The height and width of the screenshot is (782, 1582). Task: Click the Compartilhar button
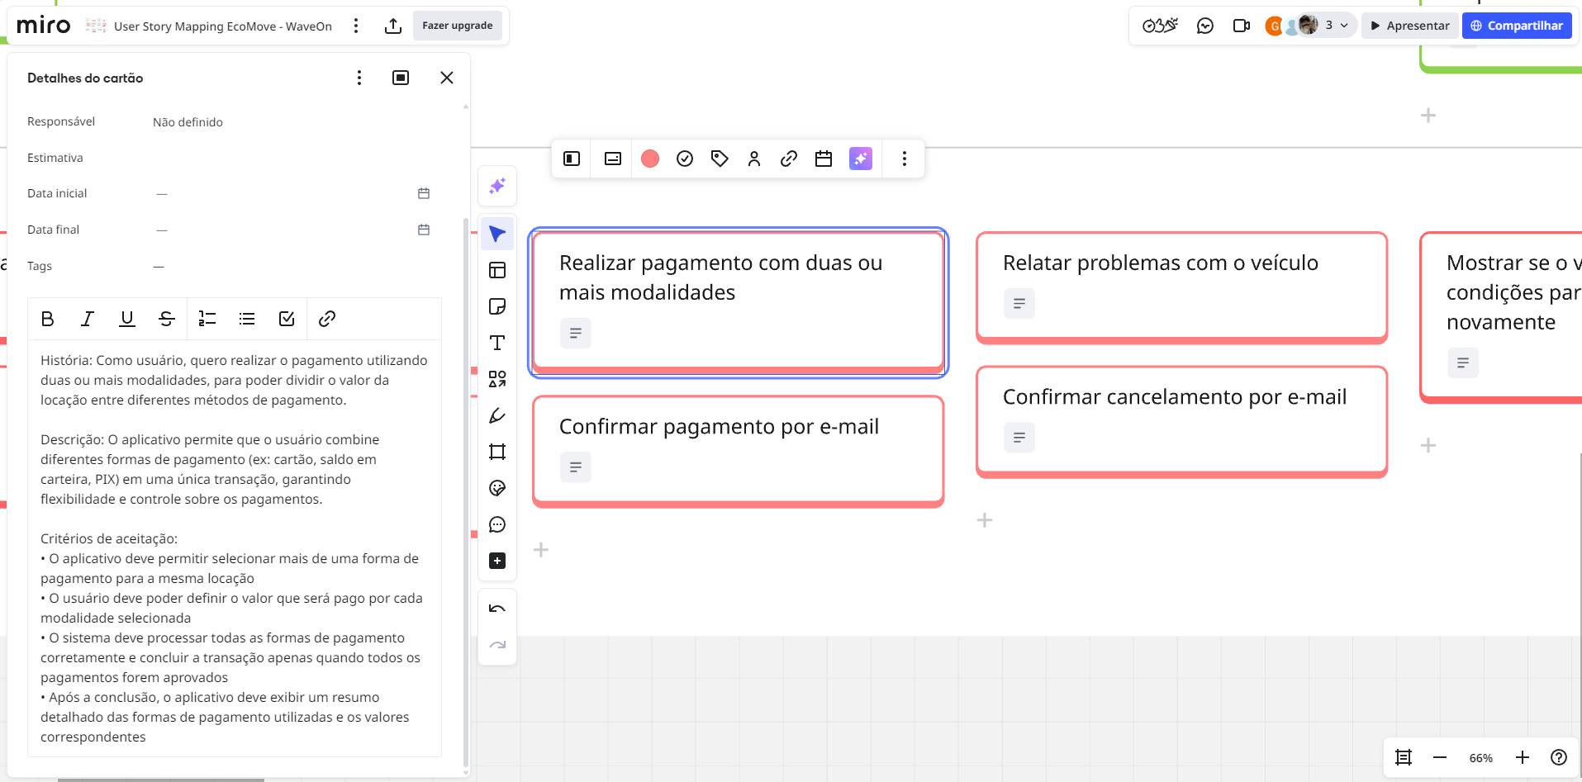1517,26
